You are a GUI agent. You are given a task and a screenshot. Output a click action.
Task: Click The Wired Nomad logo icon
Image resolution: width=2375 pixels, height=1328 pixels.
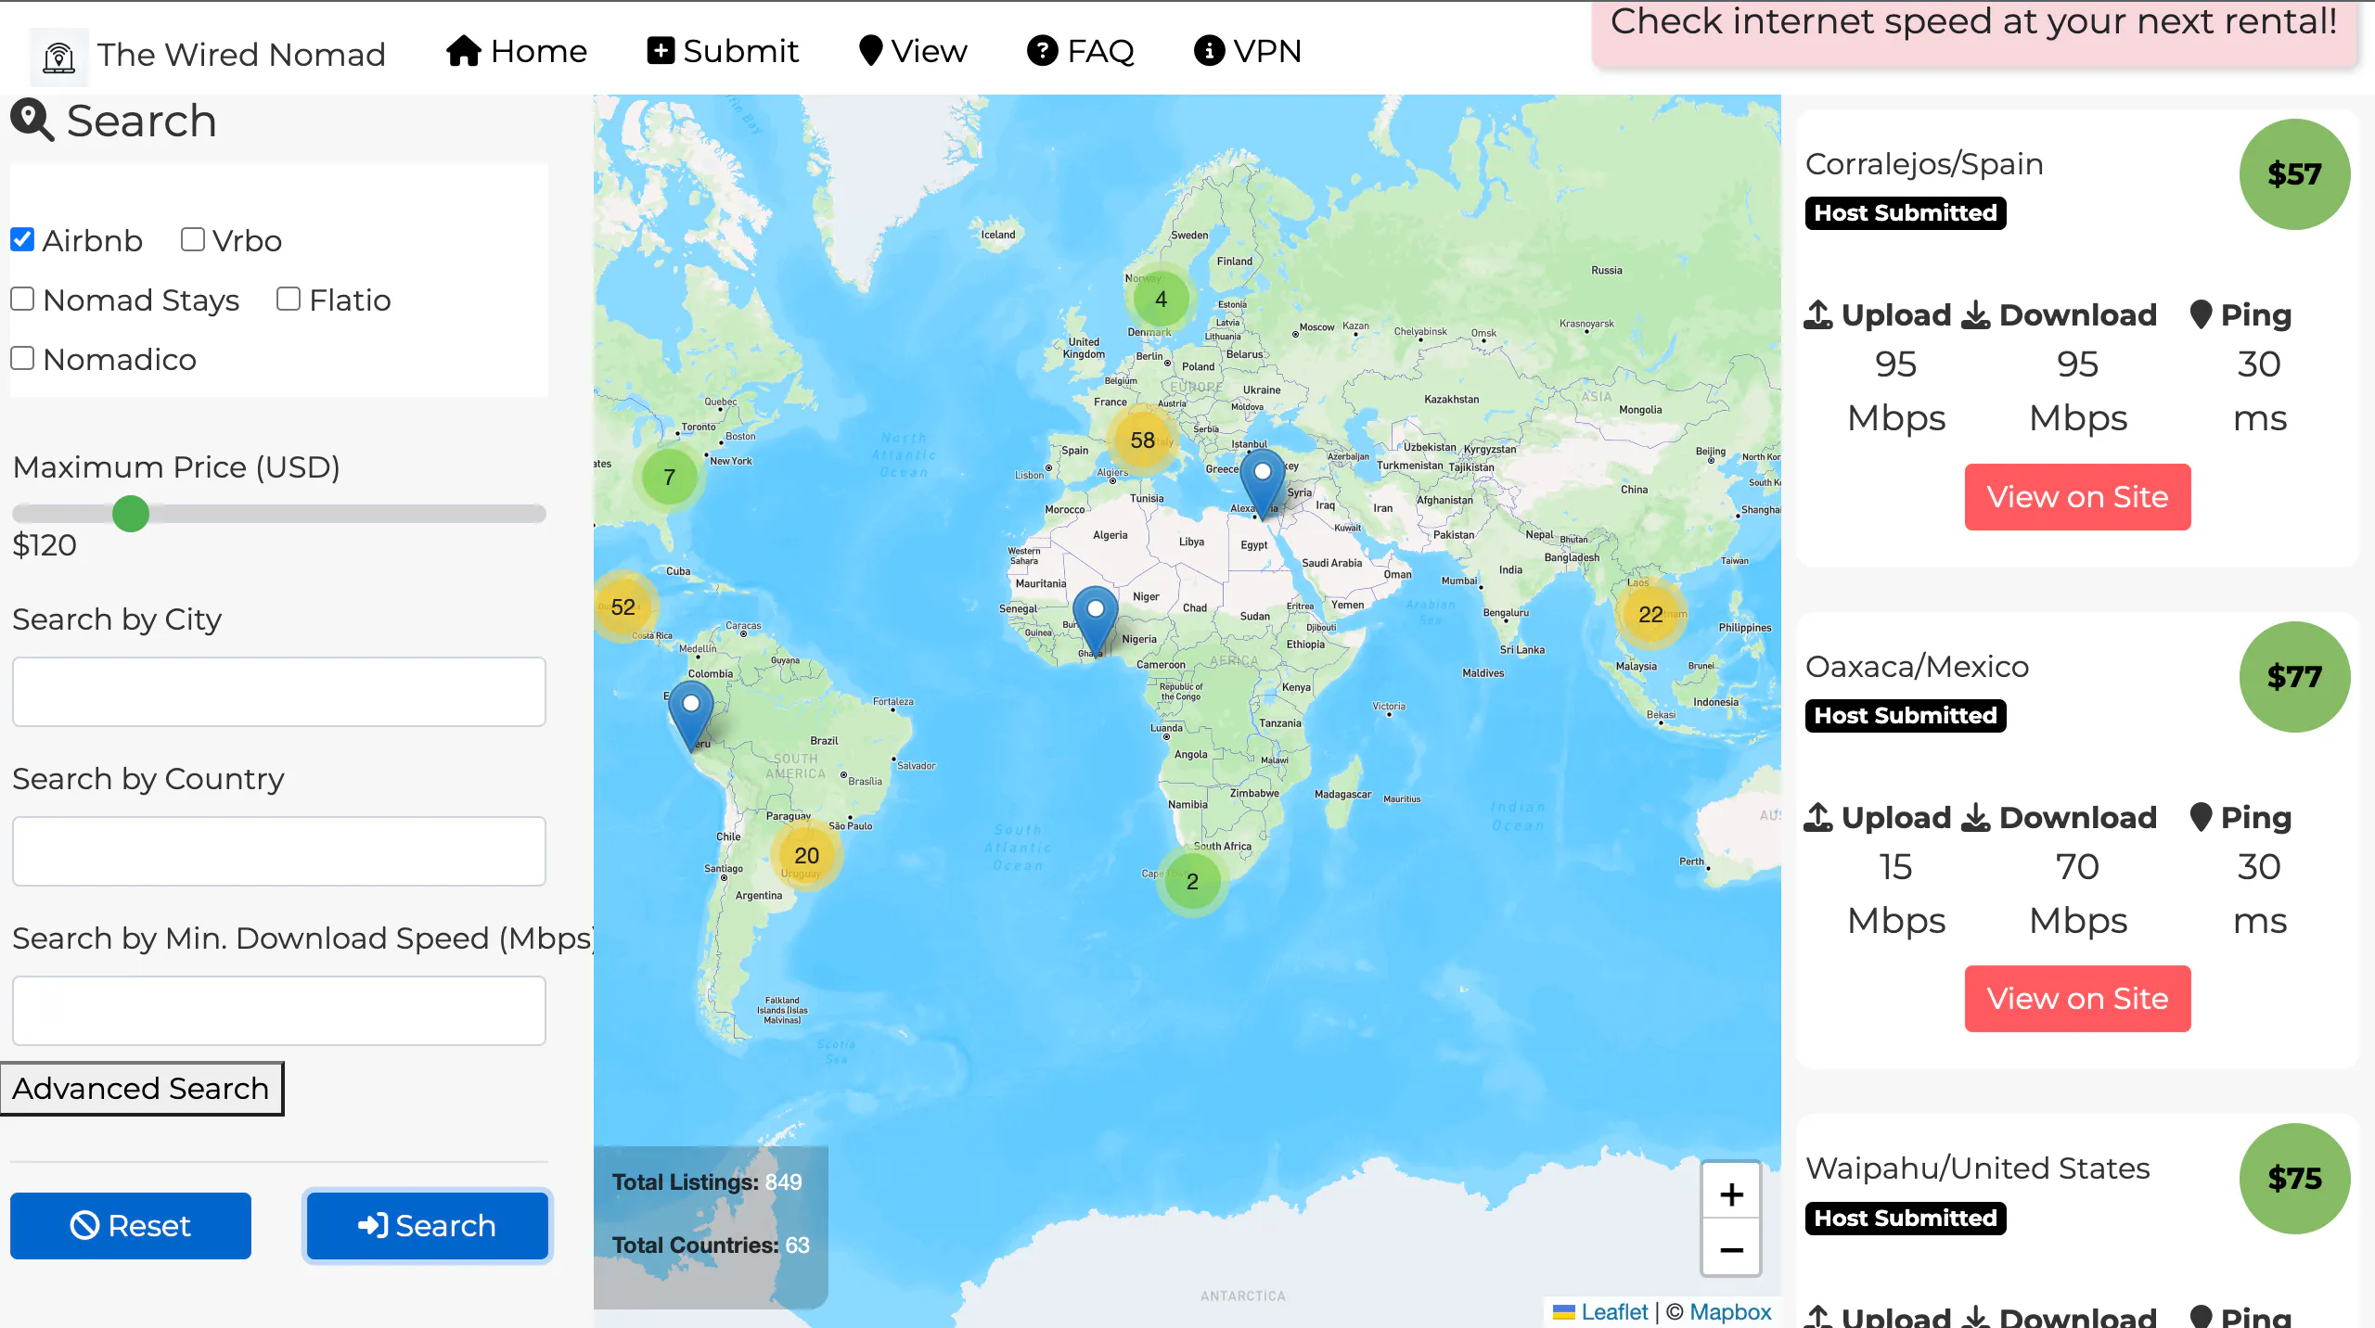(59, 57)
